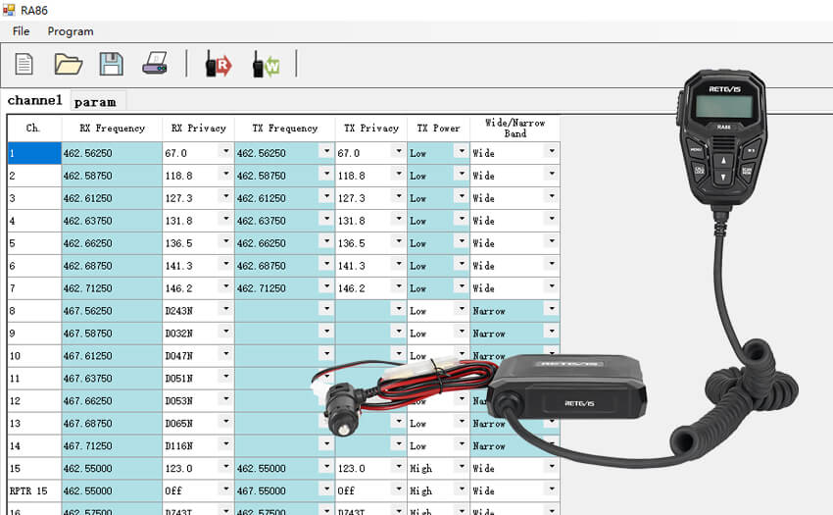Click the TX Frequency column header
This screenshot has height=515, width=833.
point(285,129)
